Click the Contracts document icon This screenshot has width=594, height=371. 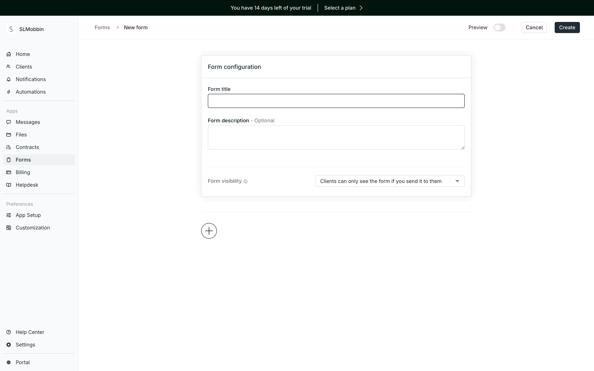click(9, 147)
